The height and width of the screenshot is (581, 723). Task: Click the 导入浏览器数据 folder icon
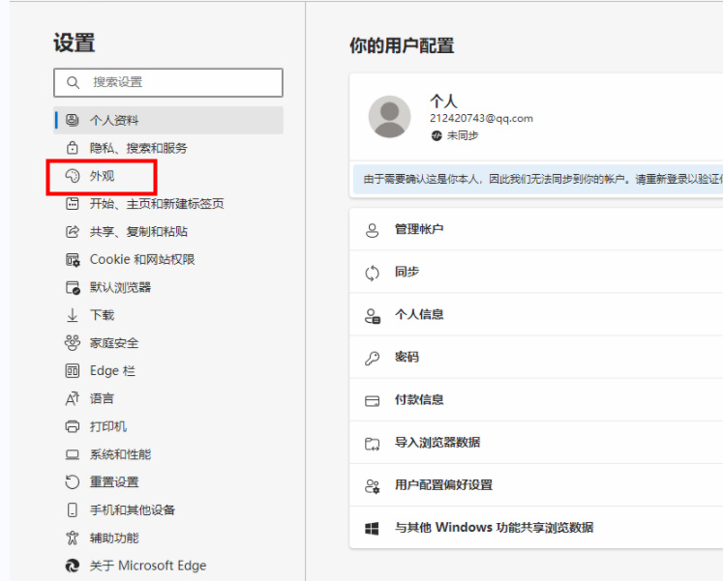[372, 444]
